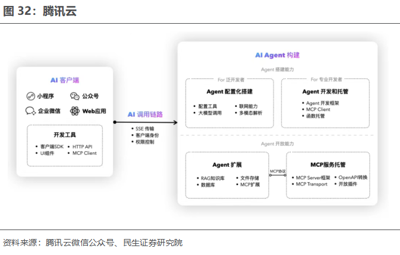Screen dimensions: 400x255
Task: Select the MCP扩展 bullet
Action: coord(250,184)
